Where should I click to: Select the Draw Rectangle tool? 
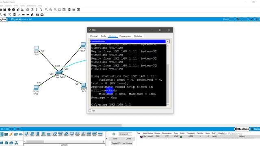[x=24, y=15]
